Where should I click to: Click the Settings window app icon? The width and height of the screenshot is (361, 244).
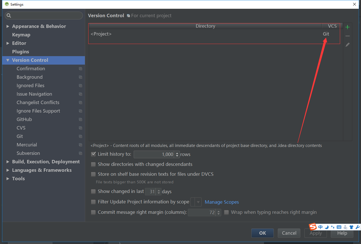click(7, 4)
